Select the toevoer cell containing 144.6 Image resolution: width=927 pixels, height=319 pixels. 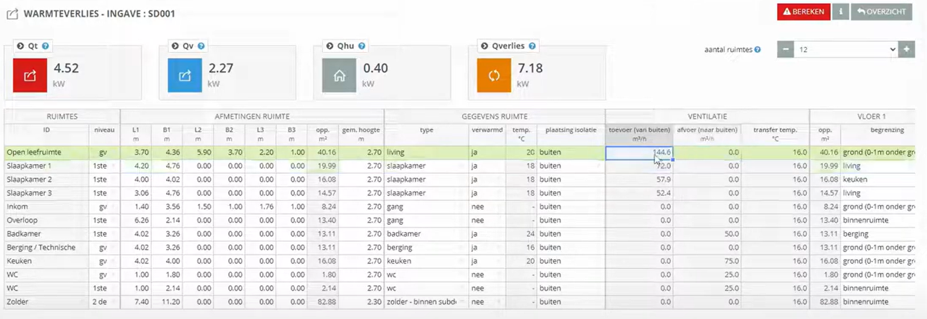pyautogui.click(x=639, y=152)
